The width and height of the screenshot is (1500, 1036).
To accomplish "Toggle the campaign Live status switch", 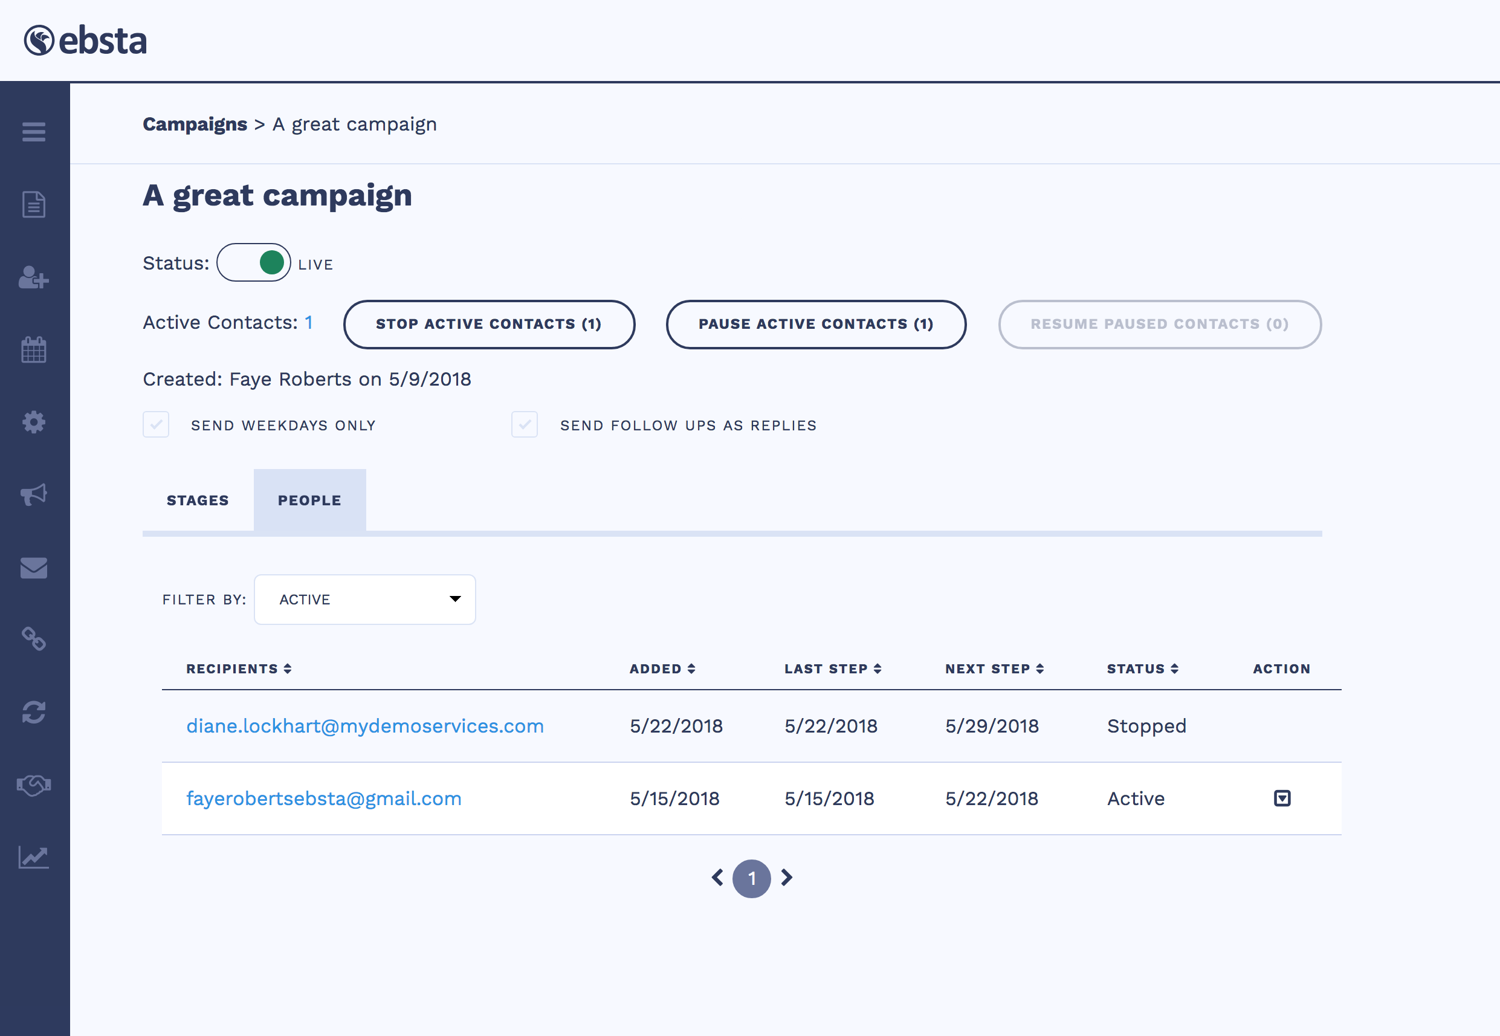I will [254, 263].
